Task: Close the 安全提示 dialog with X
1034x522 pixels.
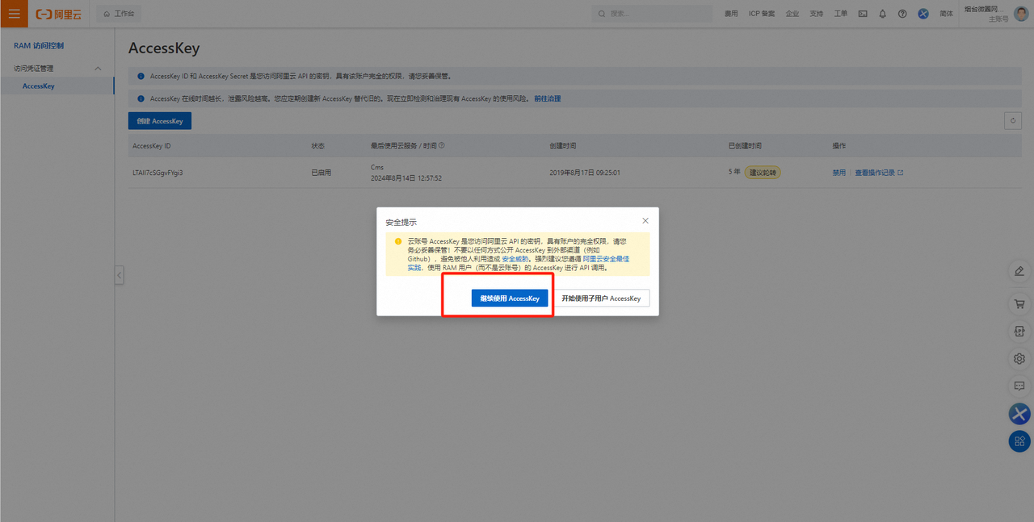Action: coord(645,221)
